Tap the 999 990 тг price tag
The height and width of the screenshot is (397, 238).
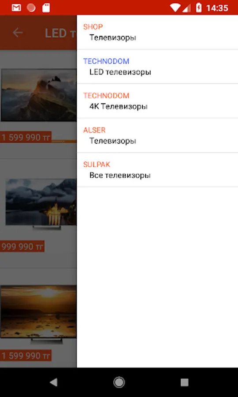click(22, 246)
